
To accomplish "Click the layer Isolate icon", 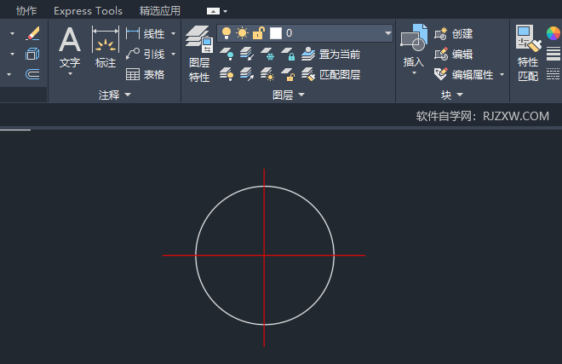I will coord(247,55).
